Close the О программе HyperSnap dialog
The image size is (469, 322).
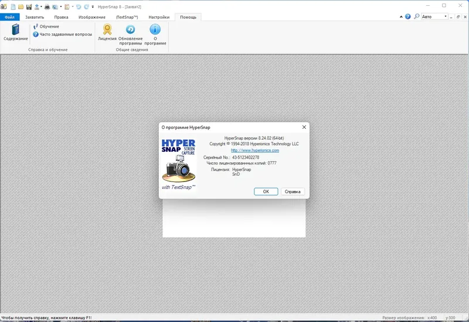pyautogui.click(x=304, y=127)
